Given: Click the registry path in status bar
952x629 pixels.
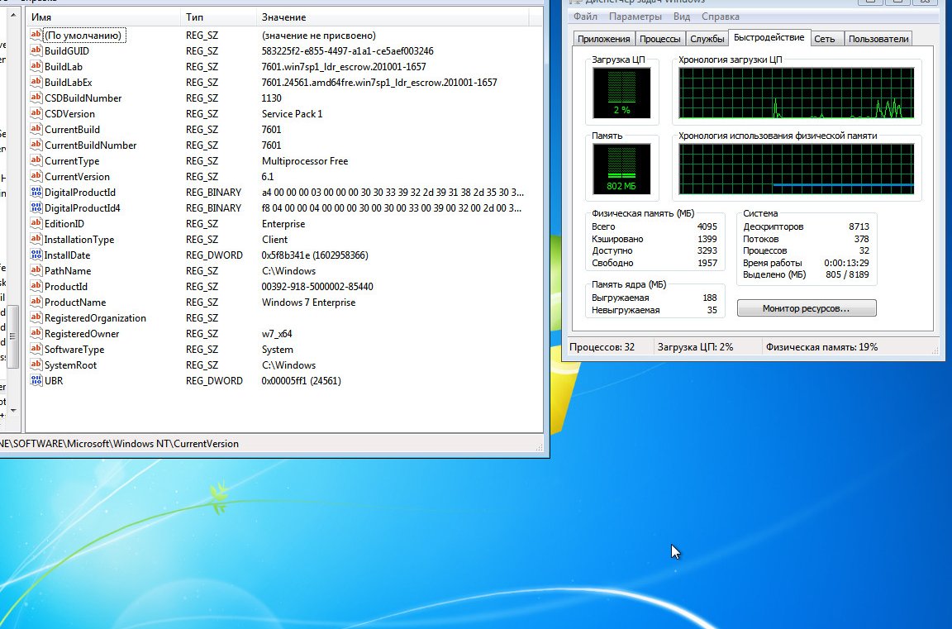Looking at the screenshot, I should click(x=119, y=444).
